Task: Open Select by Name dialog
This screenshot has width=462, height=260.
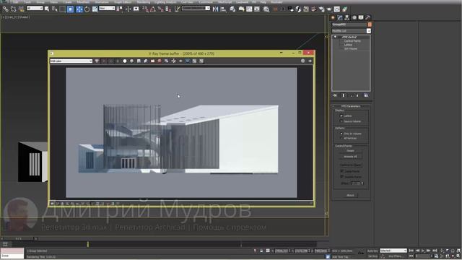Action: point(55,9)
